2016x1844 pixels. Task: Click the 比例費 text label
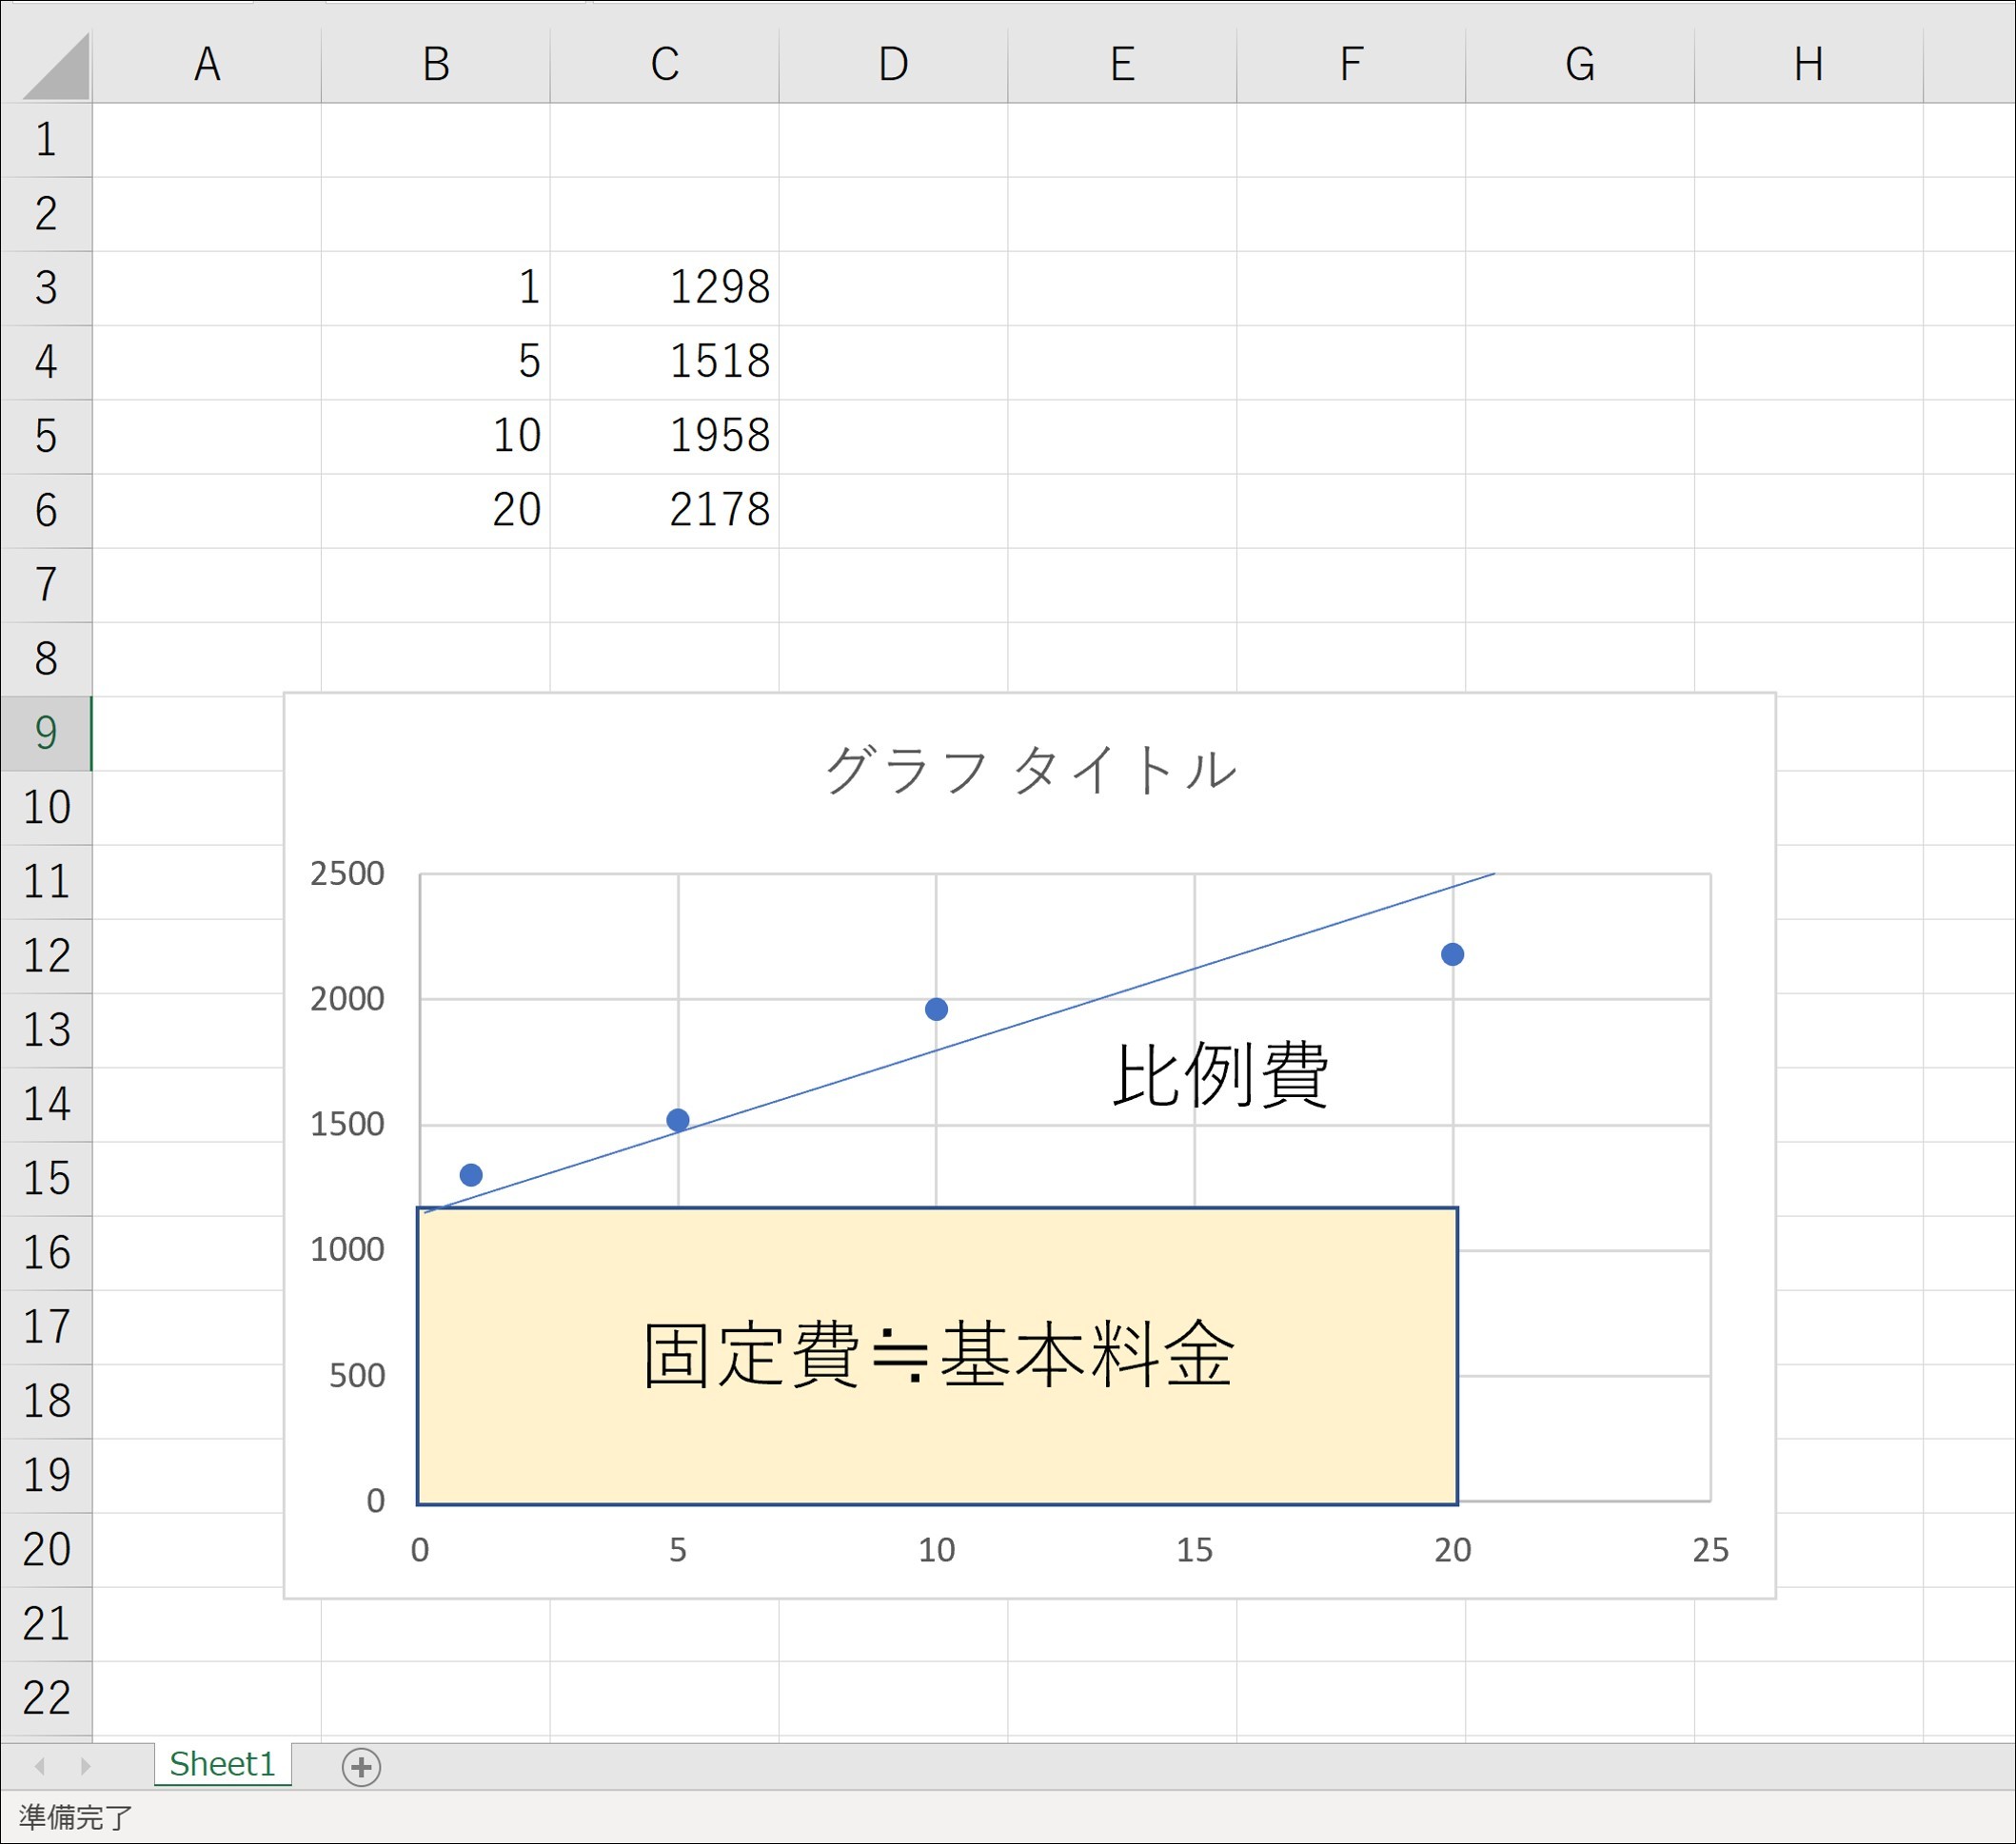(1220, 1075)
